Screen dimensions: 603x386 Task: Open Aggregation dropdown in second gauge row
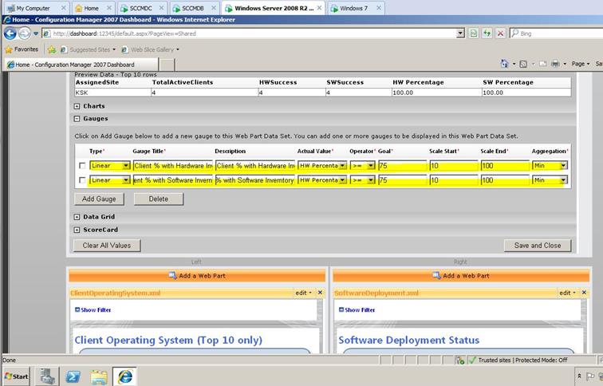563,181
